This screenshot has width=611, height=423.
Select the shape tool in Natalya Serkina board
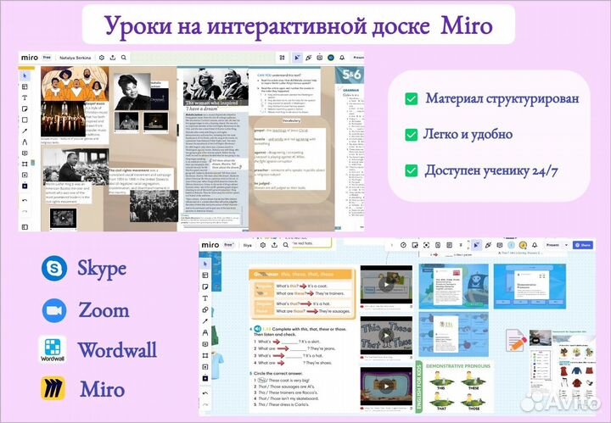25,120
